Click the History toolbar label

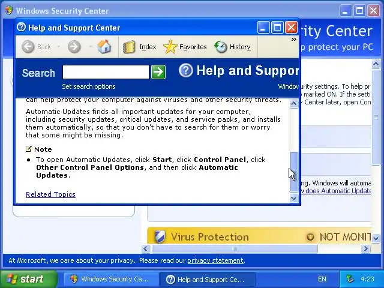(x=240, y=47)
